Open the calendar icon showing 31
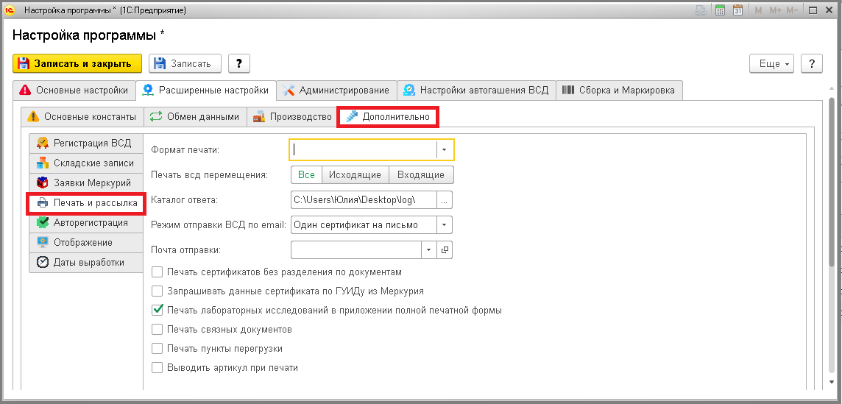842x404 pixels. pos(737,10)
